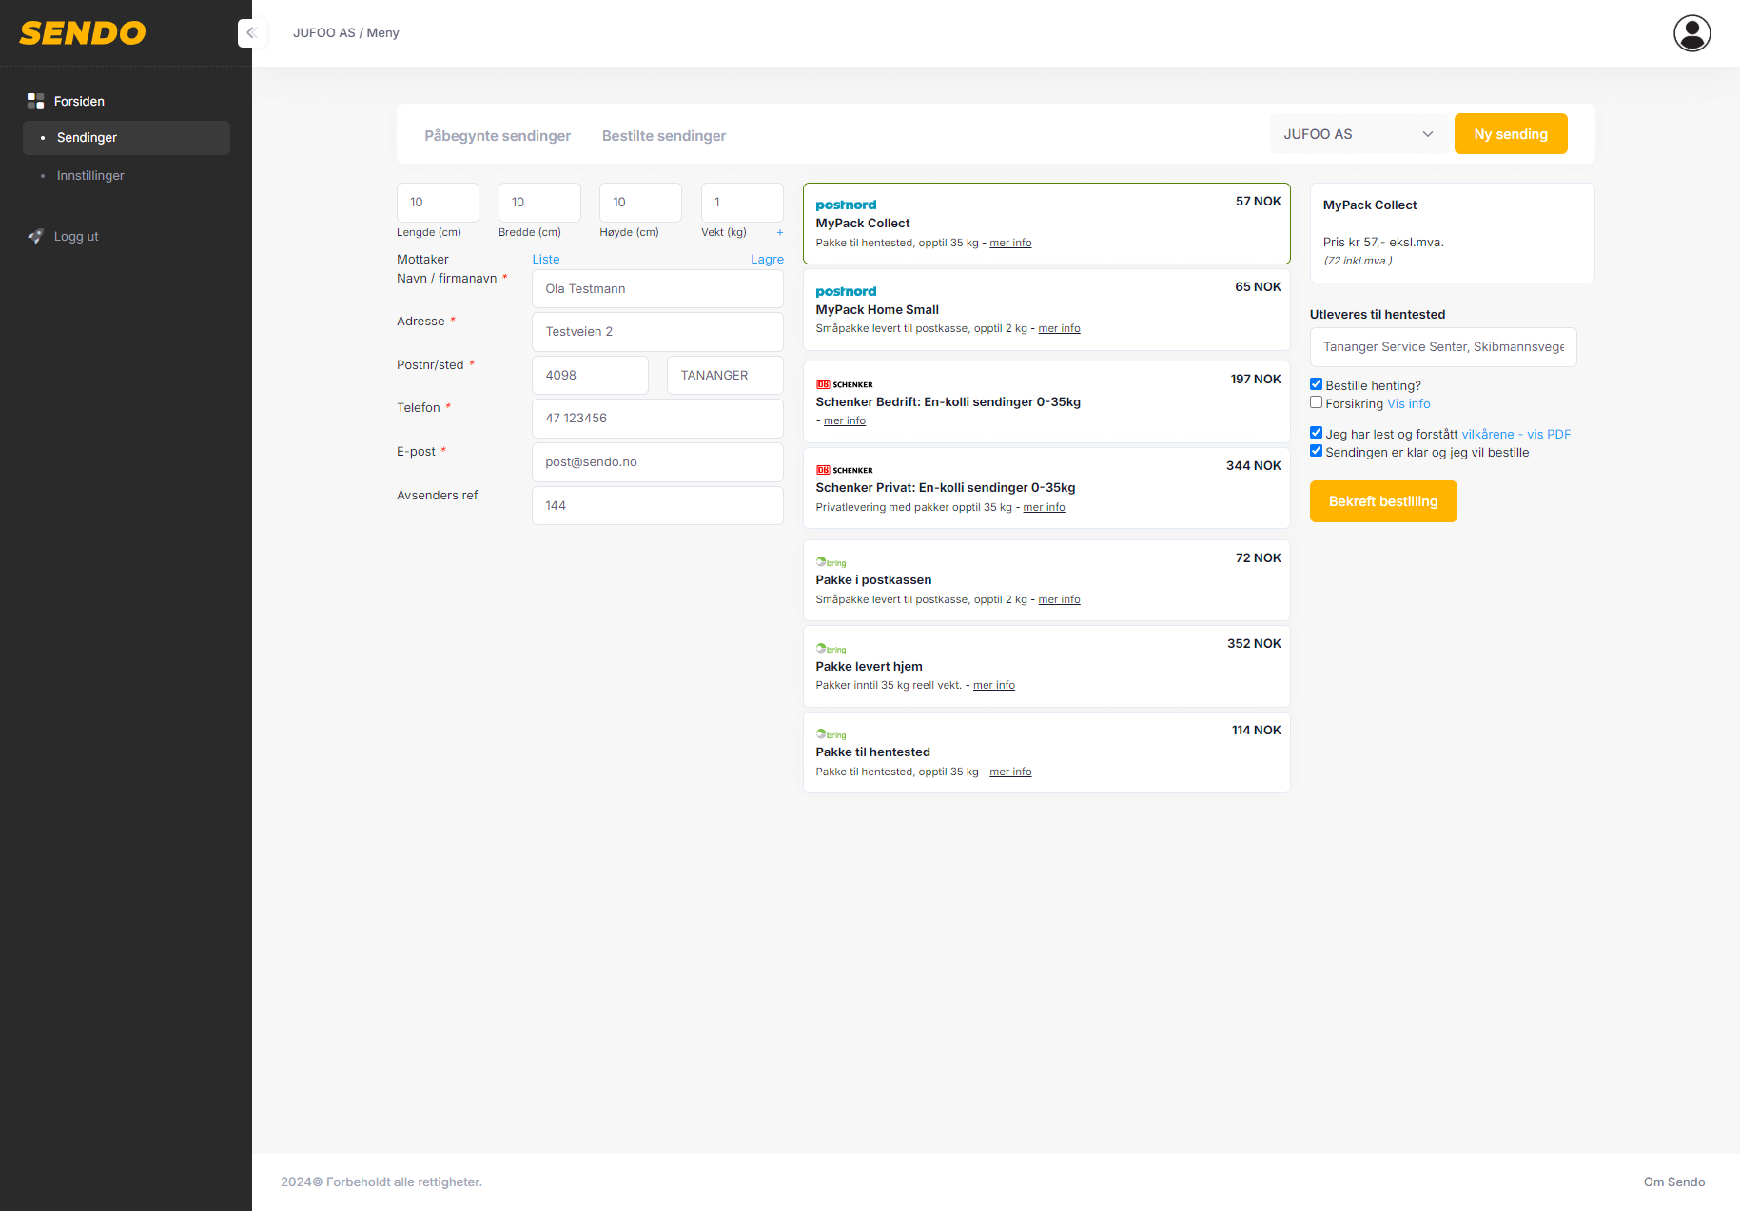
Task: Select Pakke levert hjem 352 NOK option
Action: [x=1046, y=666]
